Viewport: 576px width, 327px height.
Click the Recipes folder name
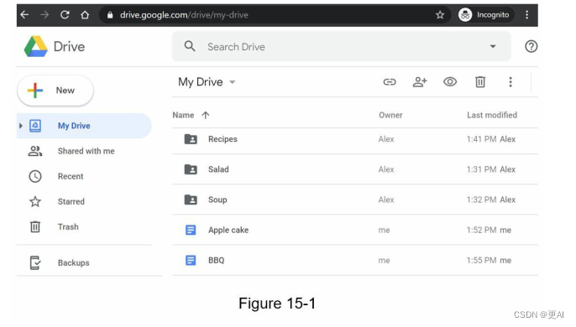[x=223, y=139]
